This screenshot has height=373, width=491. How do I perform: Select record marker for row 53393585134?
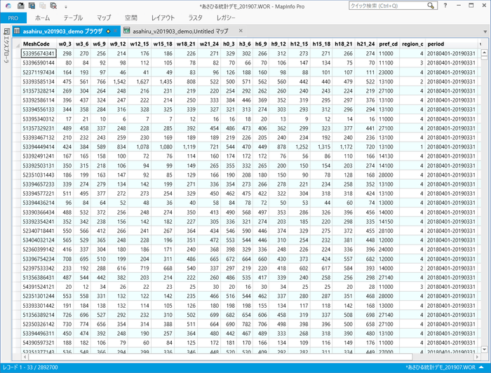[17, 81]
